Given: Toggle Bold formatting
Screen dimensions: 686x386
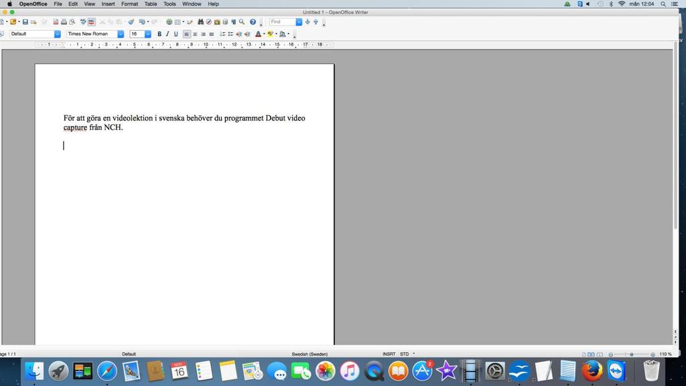Looking at the screenshot, I should [159, 34].
